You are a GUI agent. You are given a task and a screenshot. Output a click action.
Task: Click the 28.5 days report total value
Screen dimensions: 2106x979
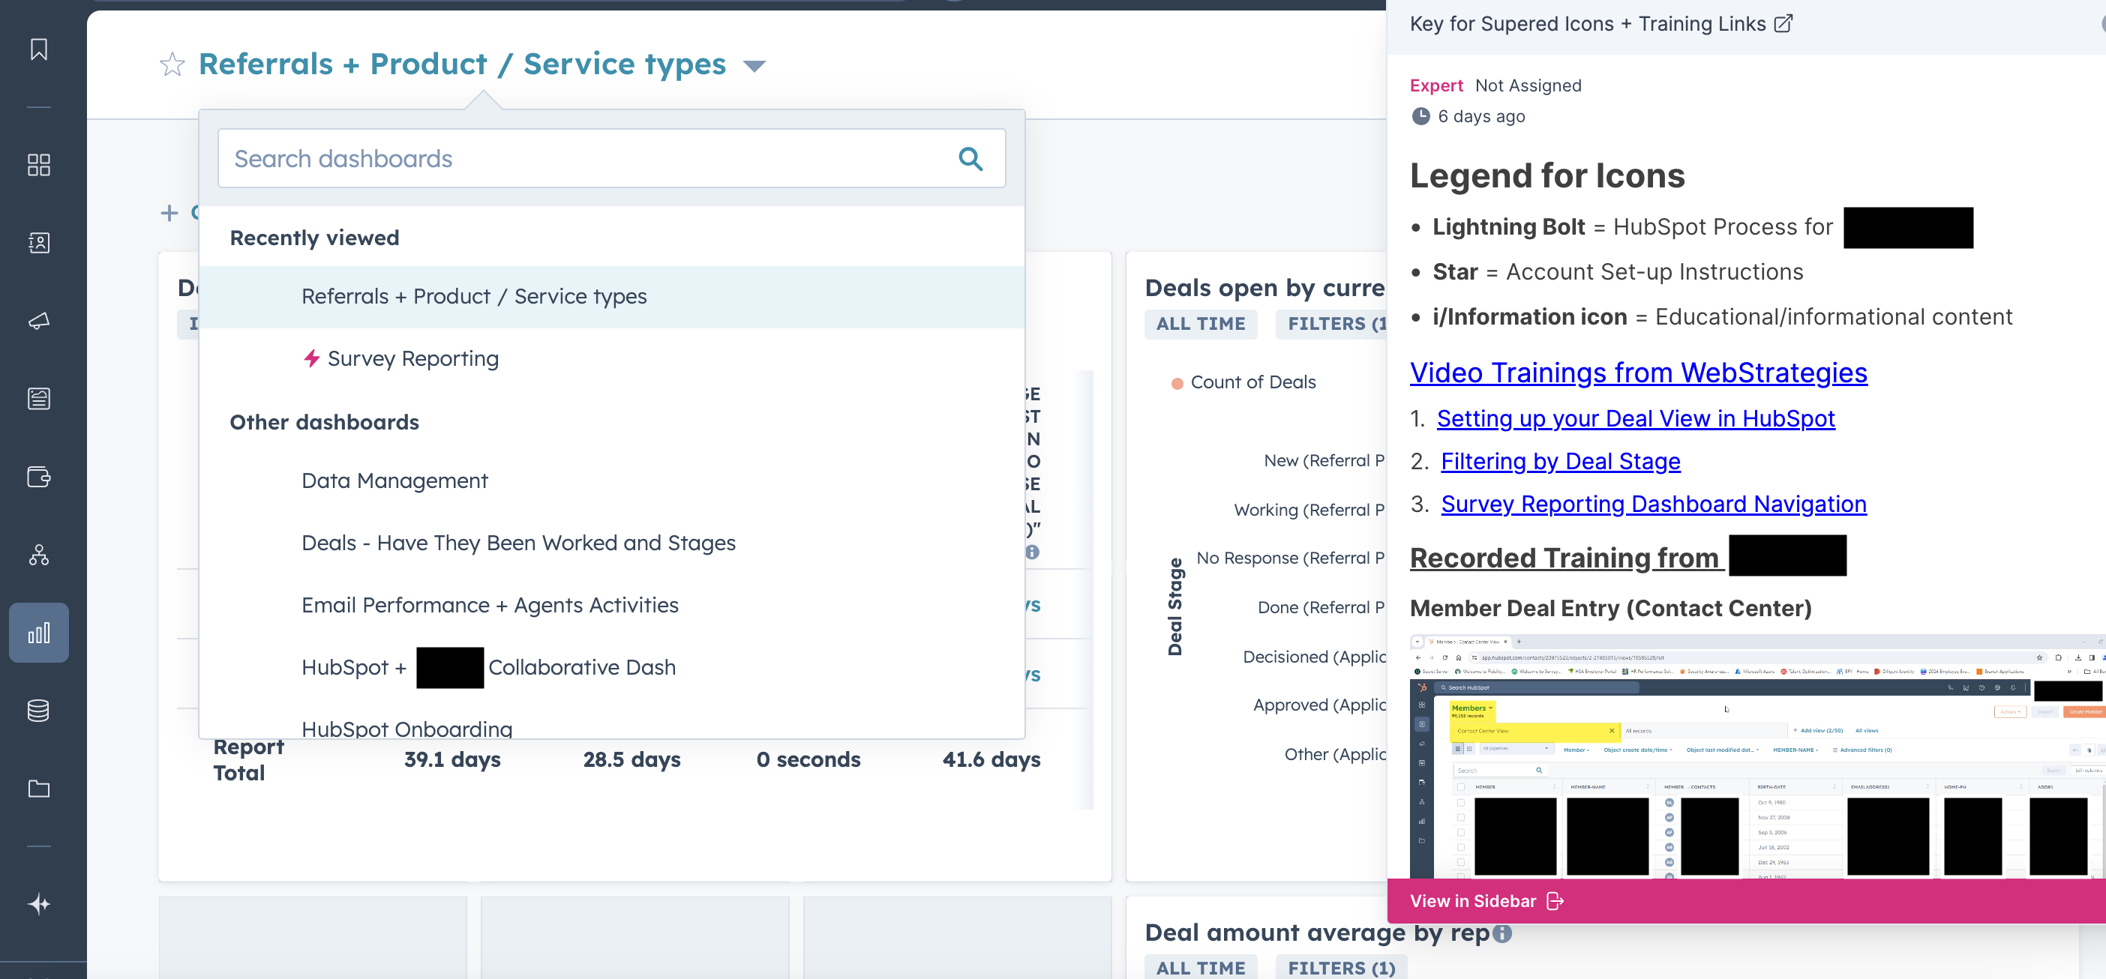point(631,759)
